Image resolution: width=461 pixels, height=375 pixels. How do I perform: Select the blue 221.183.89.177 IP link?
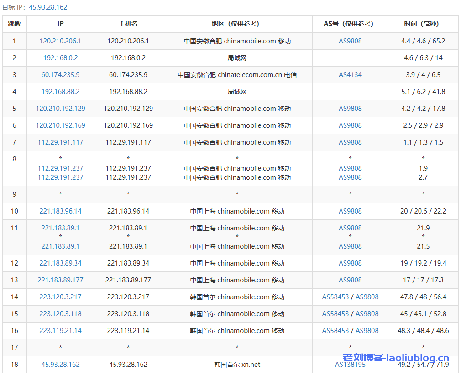60,280
